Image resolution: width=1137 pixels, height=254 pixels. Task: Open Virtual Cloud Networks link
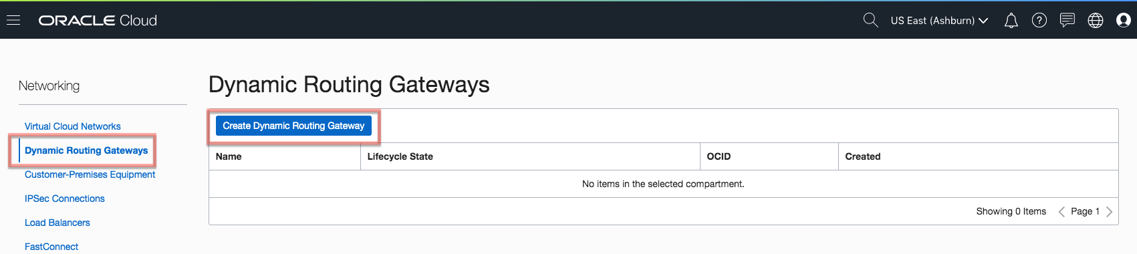point(73,126)
